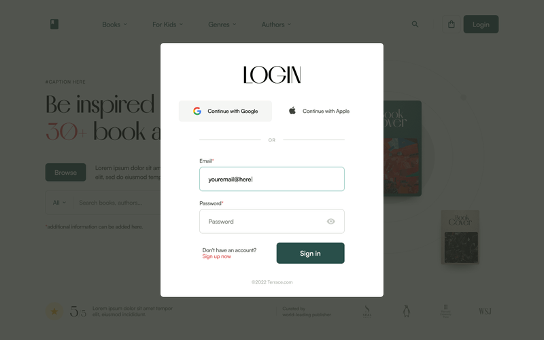Follow the Sign up now link

coord(216,256)
